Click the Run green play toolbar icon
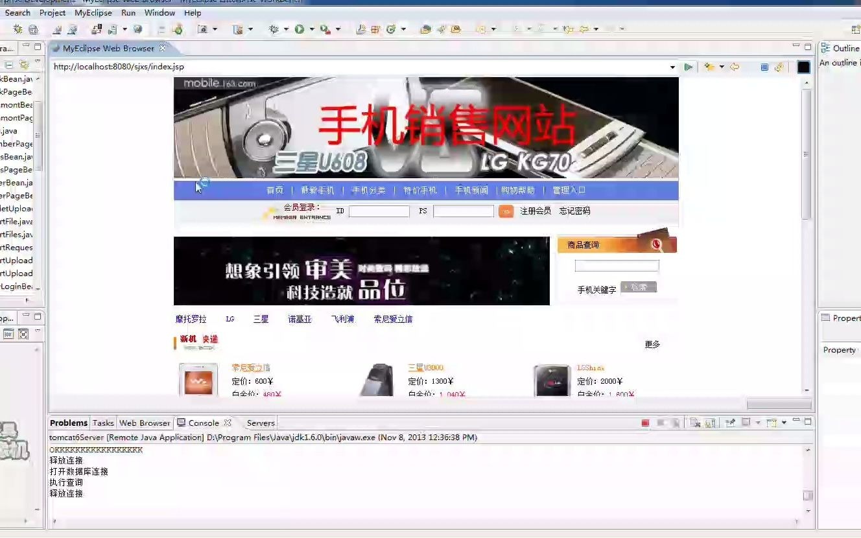Viewport: 861px width, 538px height. point(300,29)
